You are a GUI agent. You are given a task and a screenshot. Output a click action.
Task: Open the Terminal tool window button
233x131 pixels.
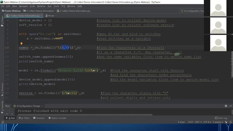pyautogui.click(x=39, y=118)
